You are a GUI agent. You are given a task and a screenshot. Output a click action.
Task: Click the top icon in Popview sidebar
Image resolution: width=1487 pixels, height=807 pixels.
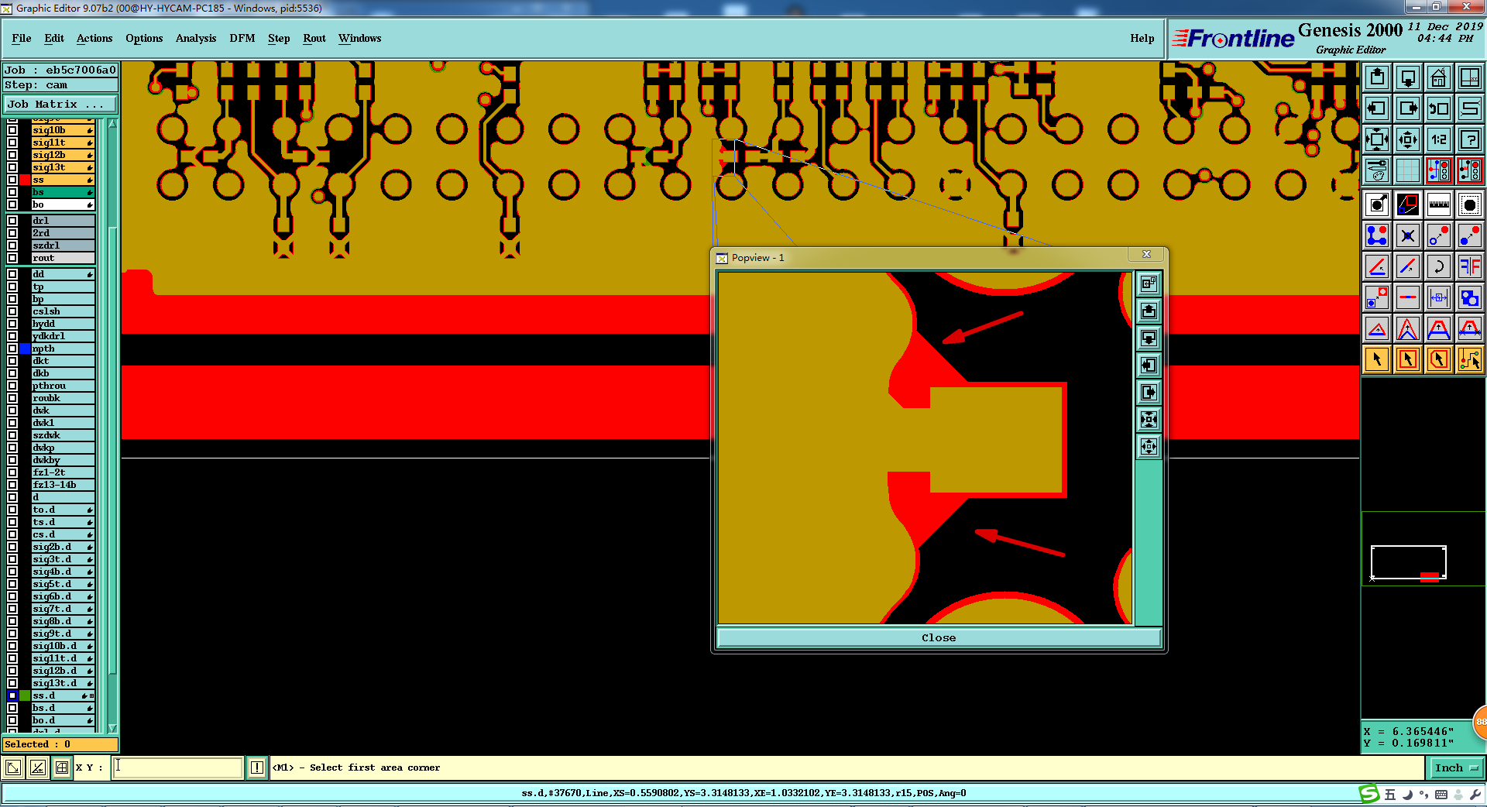click(x=1149, y=283)
